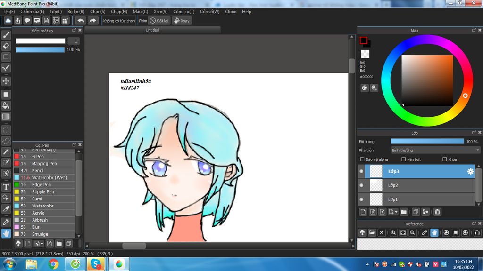Image resolution: width=483 pixels, height=271 pixels.
Task: Expand the add-brush dropdown arrow
Action: click(x=42, y=244)
